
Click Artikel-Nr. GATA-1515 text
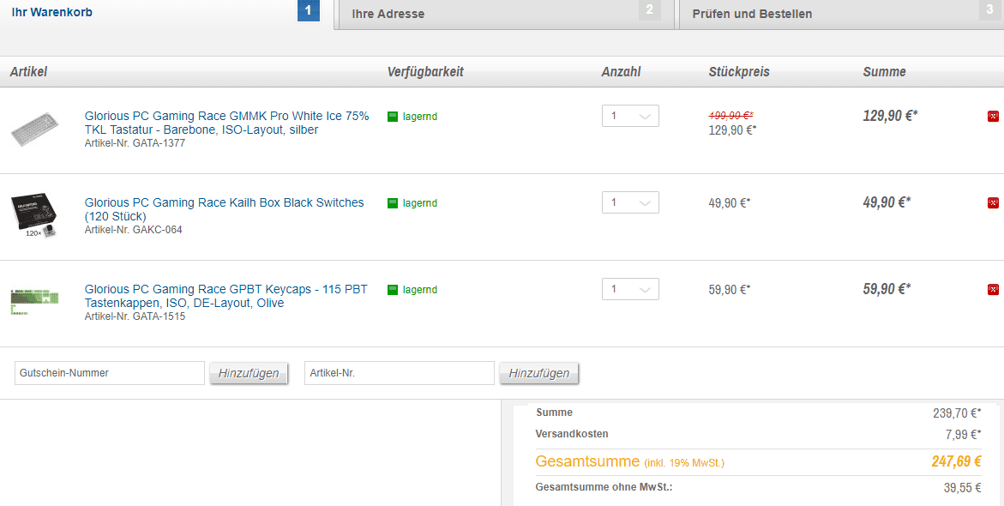point(135,316)
